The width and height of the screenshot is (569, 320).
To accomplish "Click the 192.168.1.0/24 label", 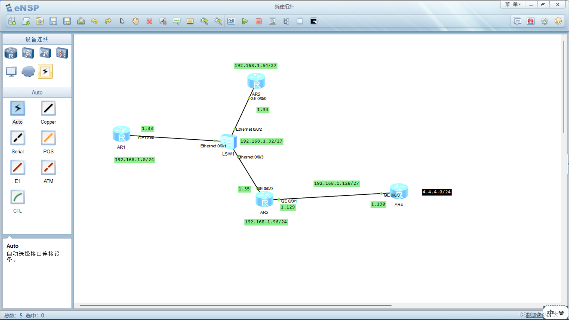I will [135, 160].
